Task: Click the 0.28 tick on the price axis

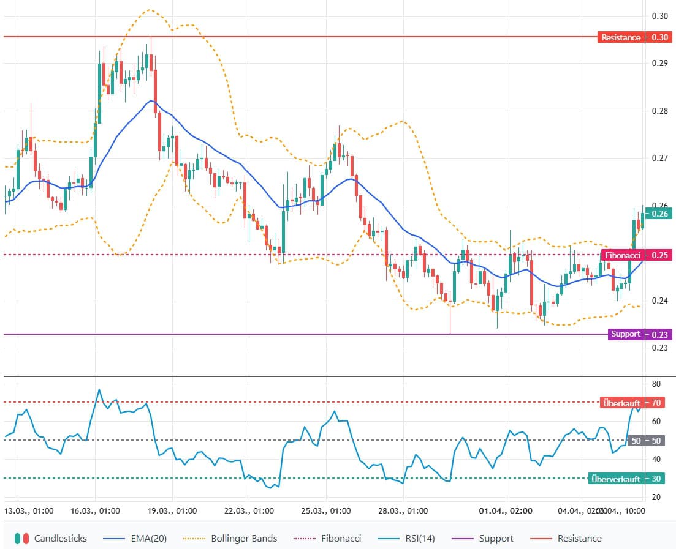Action: coord(659,111)
